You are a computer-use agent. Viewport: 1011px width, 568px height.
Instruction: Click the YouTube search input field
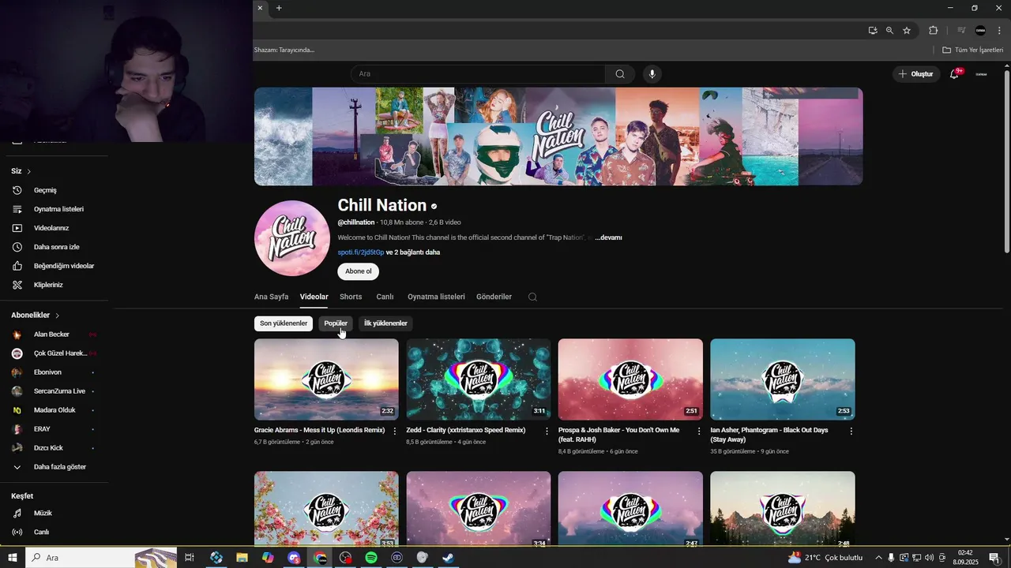pyautogui.click(x=478, y=74)
